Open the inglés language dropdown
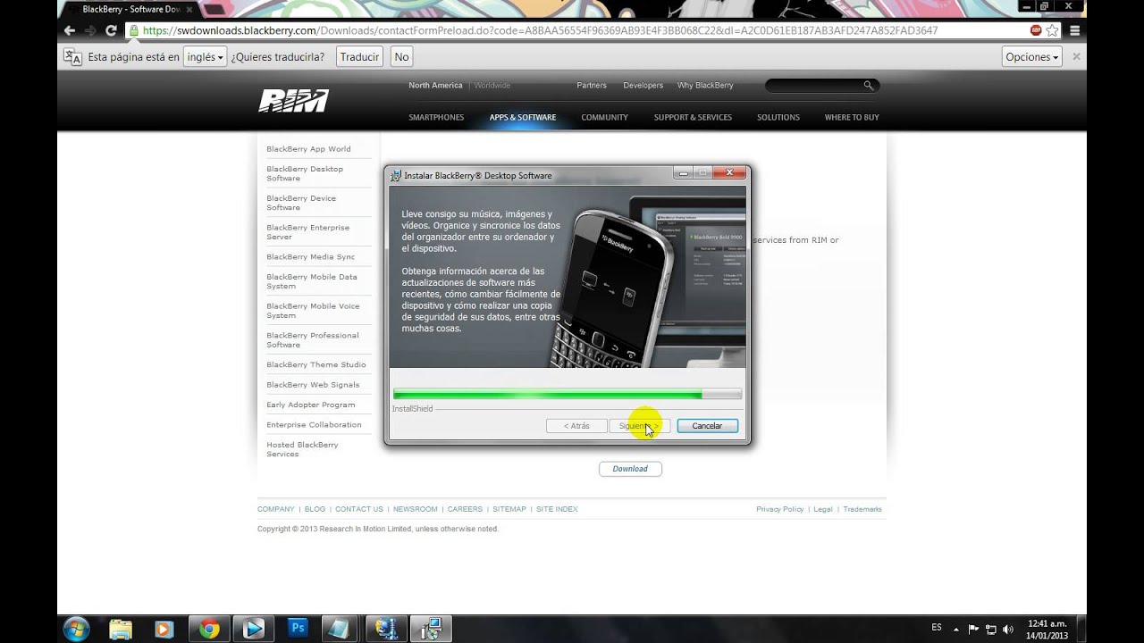This screenshot has width=1144, height=643. coord(205,56)
